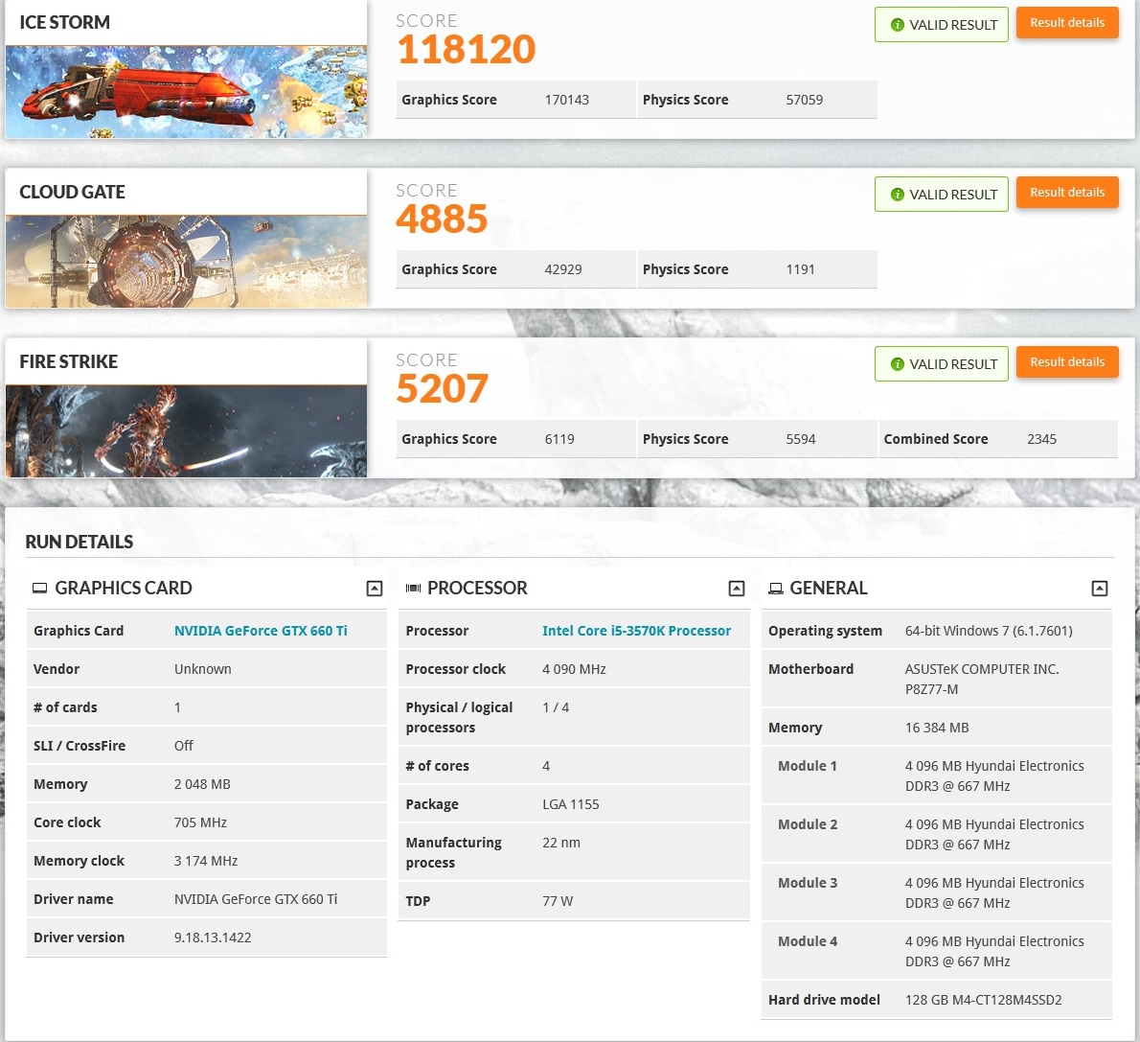The image size is (1140, 1042).
Task: Click Cloud Gate VALID RESULT badge
Action: click(942, 195)
